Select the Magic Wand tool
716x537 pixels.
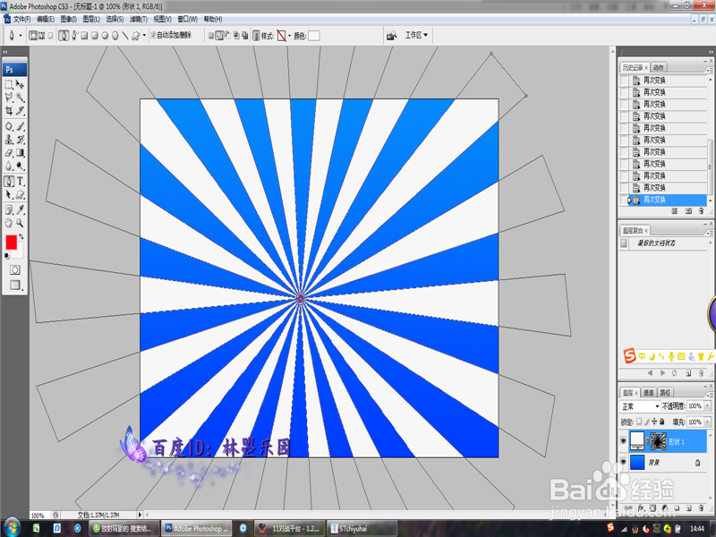[20, 98]
